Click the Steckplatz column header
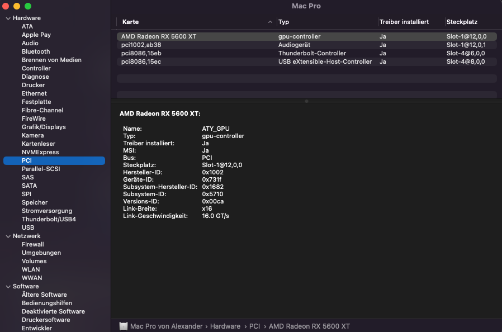Image resolution: width=502 pixels, height=332 pixels. pyautogui.click(x=462, y=22)
